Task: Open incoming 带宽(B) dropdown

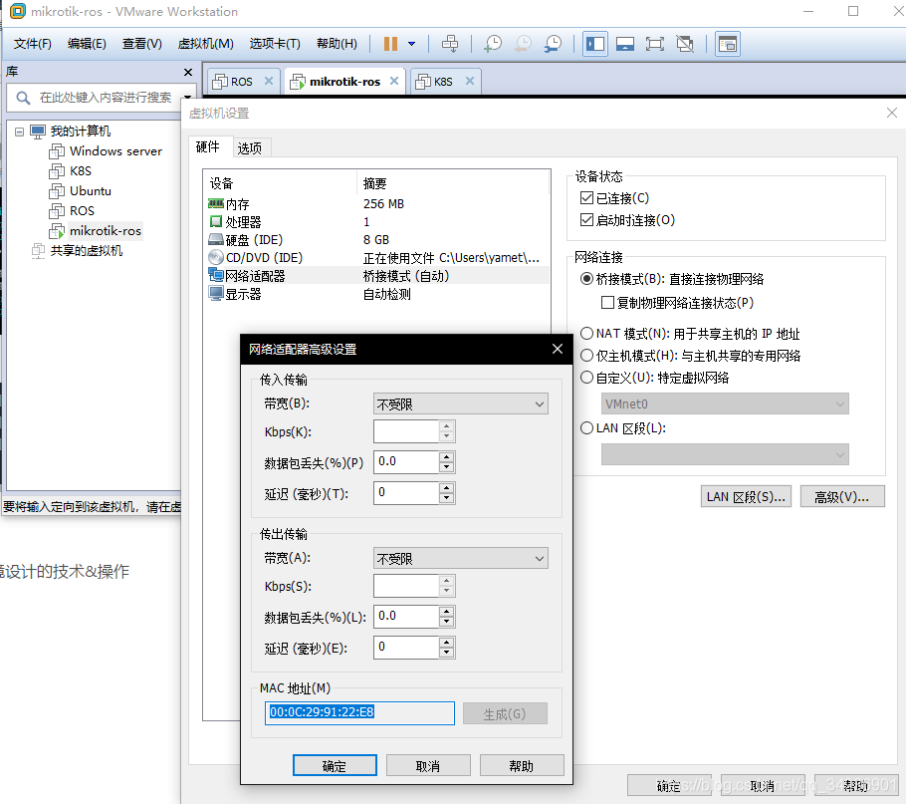Action: 461,404
